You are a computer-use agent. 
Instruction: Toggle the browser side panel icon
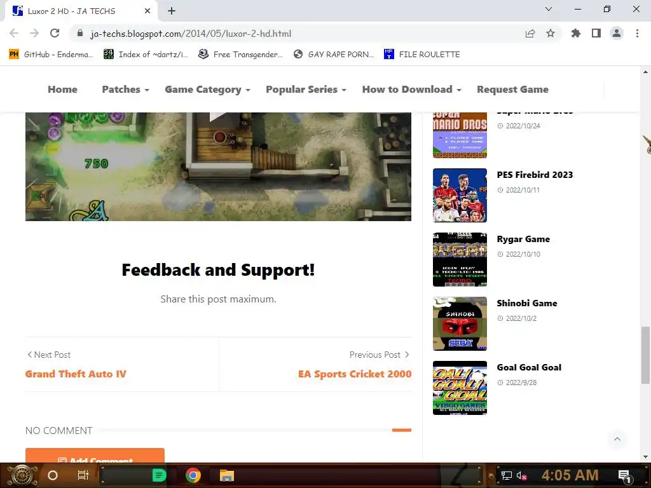(x=596, y=33)
